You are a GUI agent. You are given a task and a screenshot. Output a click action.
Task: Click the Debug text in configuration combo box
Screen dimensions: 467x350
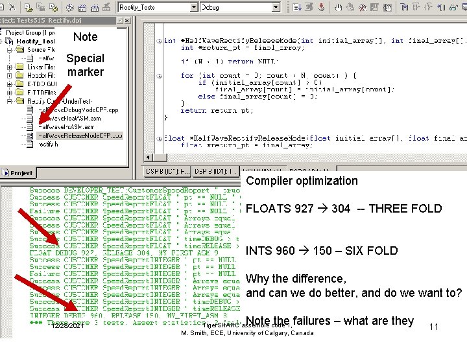pyautogui.click(x=210, y=7)
